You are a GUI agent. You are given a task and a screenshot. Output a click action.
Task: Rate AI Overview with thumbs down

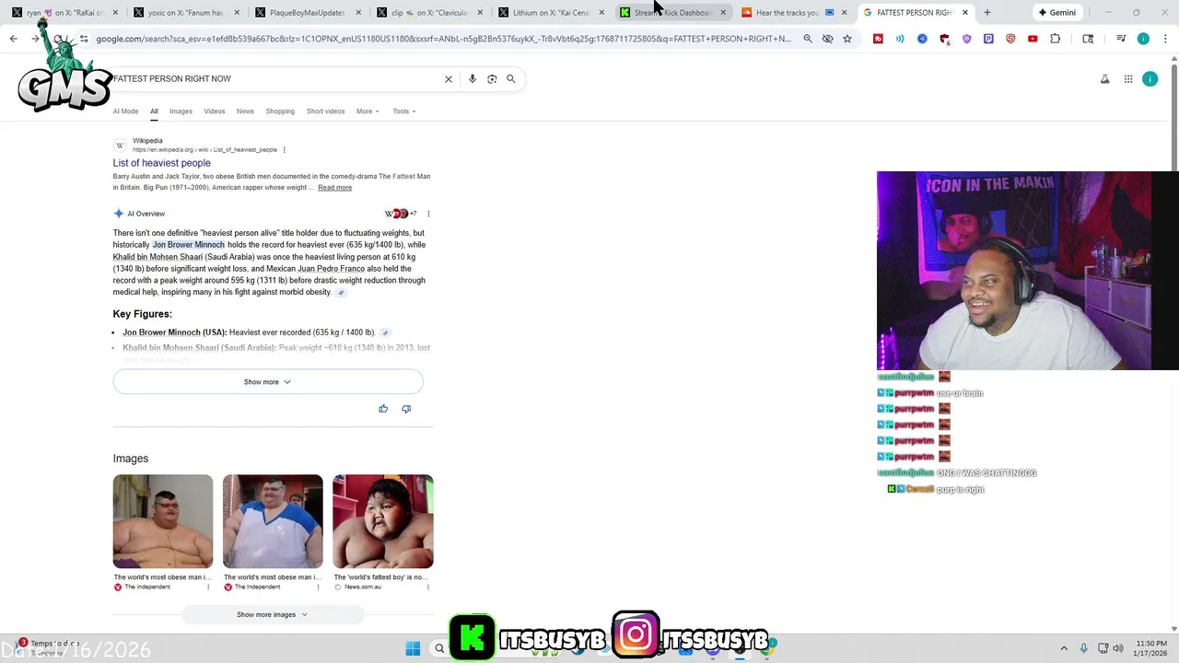pyautogui.click(x=406, y=409)
